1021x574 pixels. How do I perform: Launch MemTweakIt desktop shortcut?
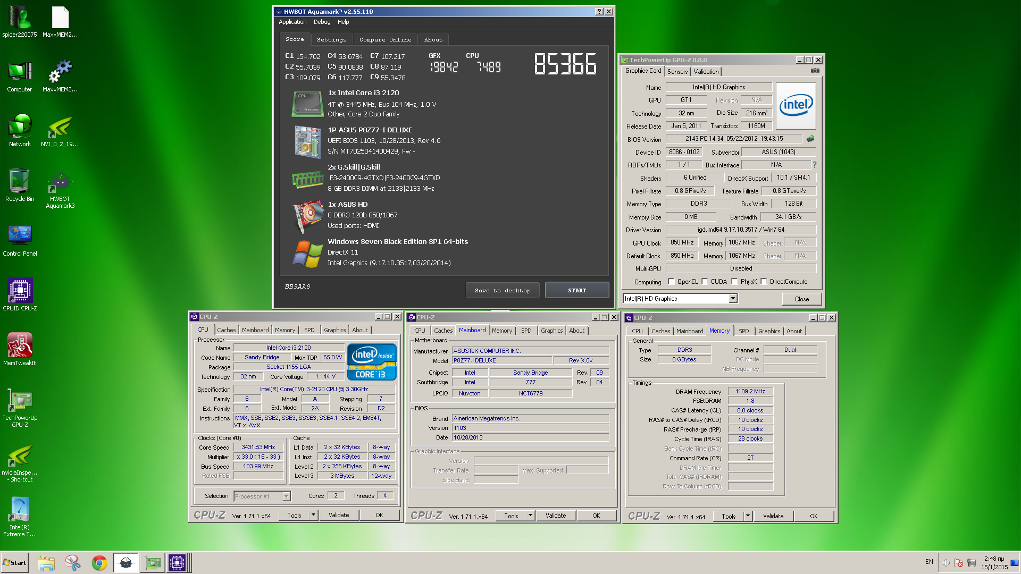click(x=20, y=350)
